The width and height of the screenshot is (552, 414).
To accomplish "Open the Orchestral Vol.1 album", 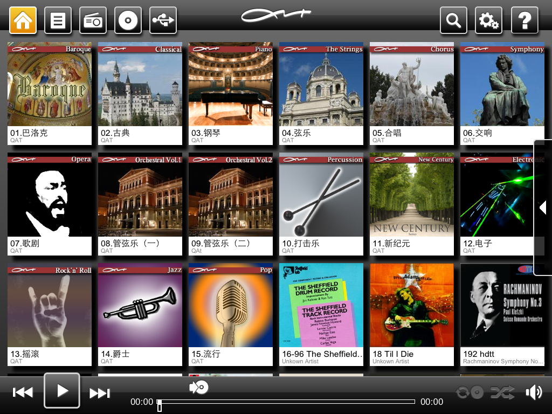I will (x=140, y=195).
